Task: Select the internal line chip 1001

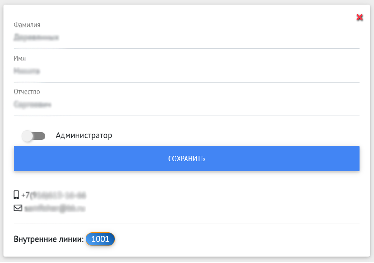Action: point(100,239)
